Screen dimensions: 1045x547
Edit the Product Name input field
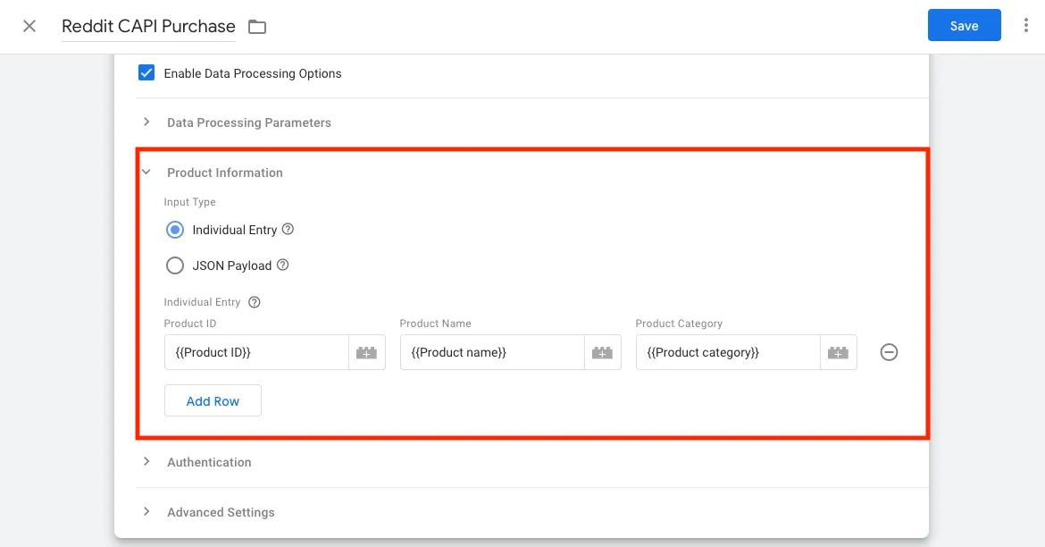pos(492,352)
